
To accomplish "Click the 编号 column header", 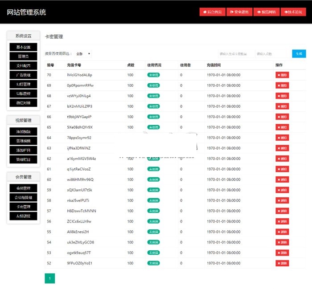I will (x=50, y=65).
